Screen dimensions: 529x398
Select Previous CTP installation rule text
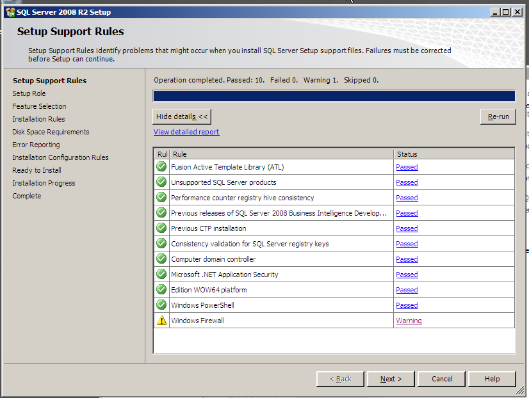point(209,228)
